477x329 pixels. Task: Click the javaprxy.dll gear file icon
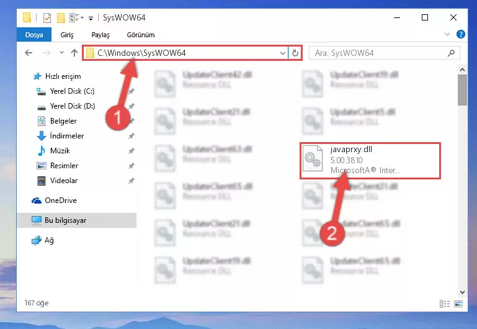[313, 158]
